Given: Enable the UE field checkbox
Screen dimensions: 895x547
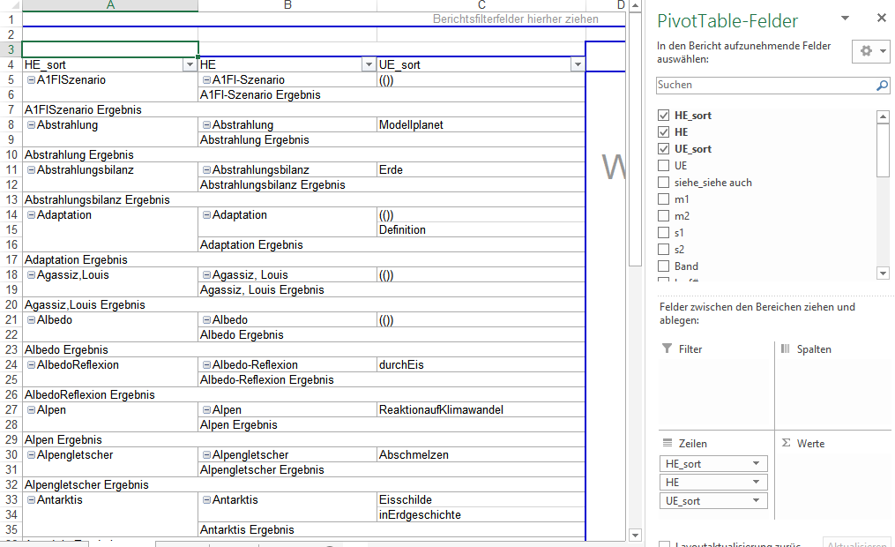Looking at the screenshot, I should tap(664, 166).
